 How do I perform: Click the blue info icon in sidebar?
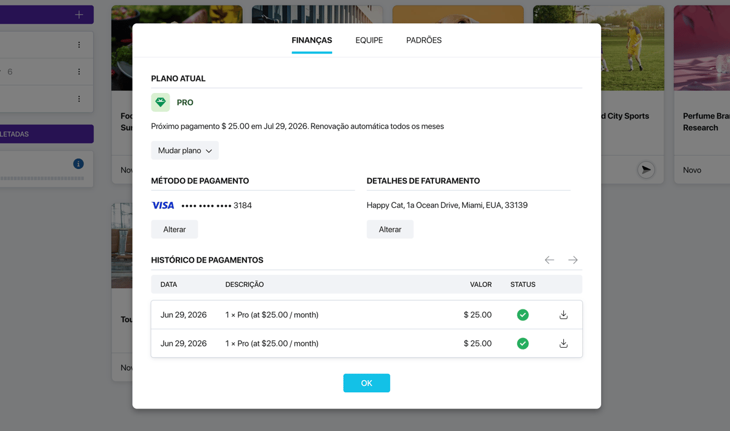coord(78,164)
